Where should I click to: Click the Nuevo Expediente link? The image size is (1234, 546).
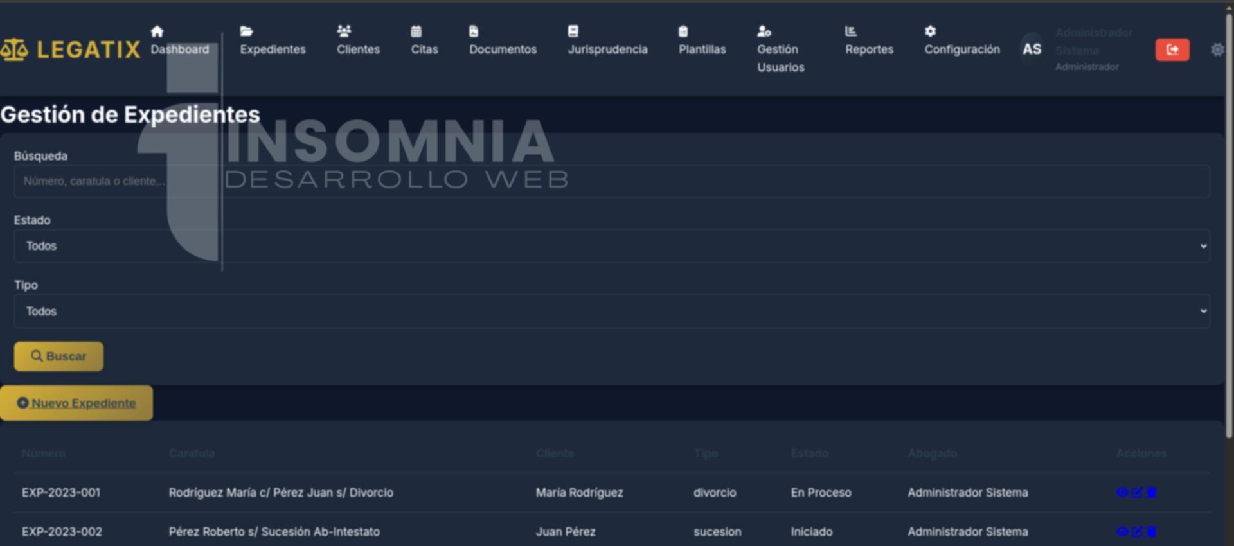(x=76, y=403)
